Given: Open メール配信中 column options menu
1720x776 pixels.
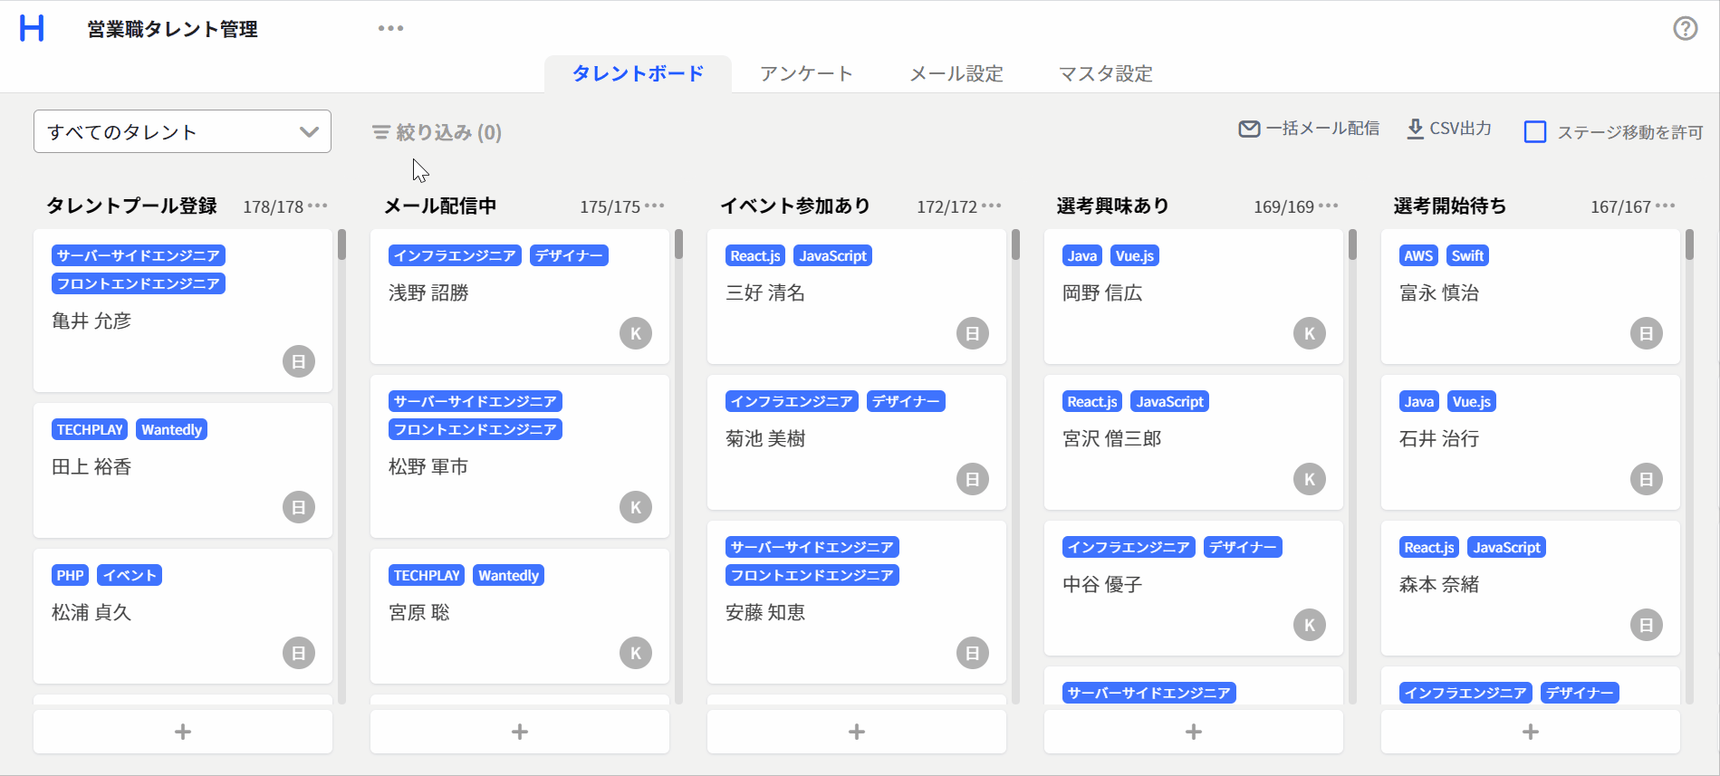Looking at the screenshot, I should (x=655, y=206).
